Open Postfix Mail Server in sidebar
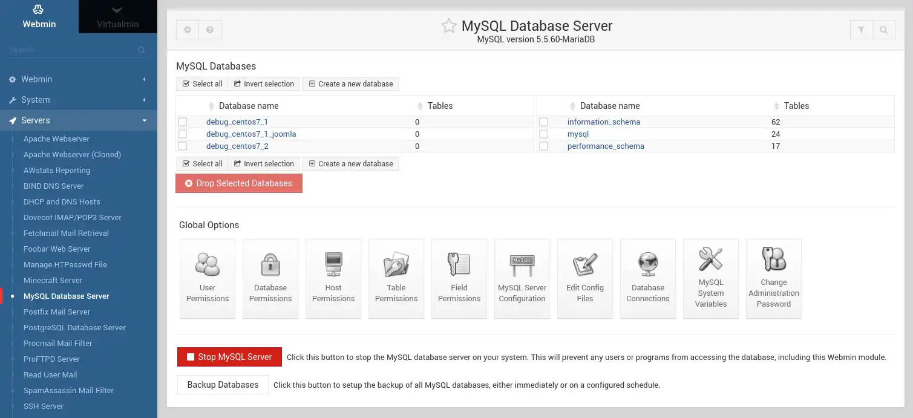This screenshot has height=418, width=913. [x=57, y=312]
